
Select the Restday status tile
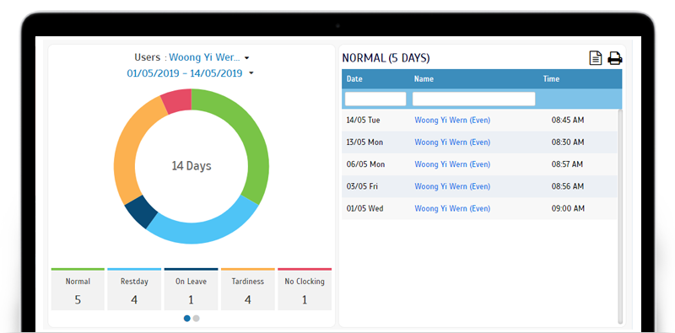tap(134, 289)
